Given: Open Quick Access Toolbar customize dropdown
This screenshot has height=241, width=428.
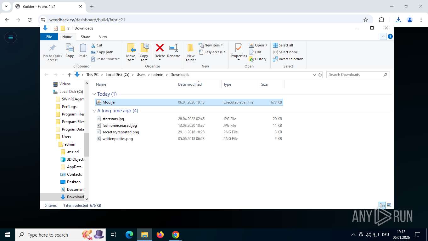Looking at the screenshot, I should point(69,28).
